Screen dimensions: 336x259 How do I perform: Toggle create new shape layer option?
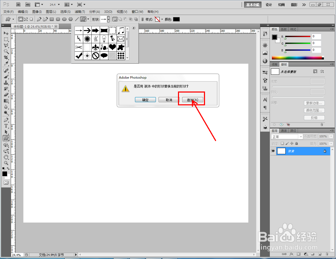(x=115, y=19)
